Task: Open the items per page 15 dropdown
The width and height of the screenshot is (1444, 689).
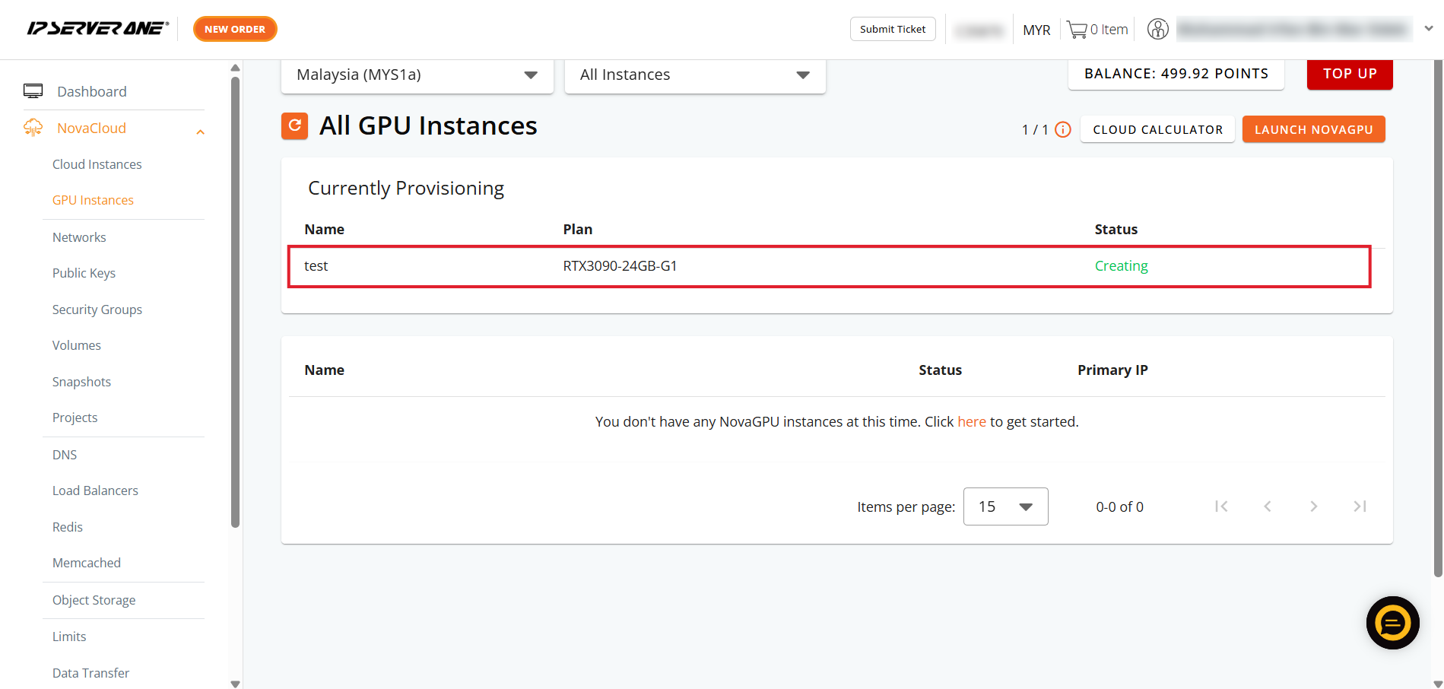Action: (1005, 506)
